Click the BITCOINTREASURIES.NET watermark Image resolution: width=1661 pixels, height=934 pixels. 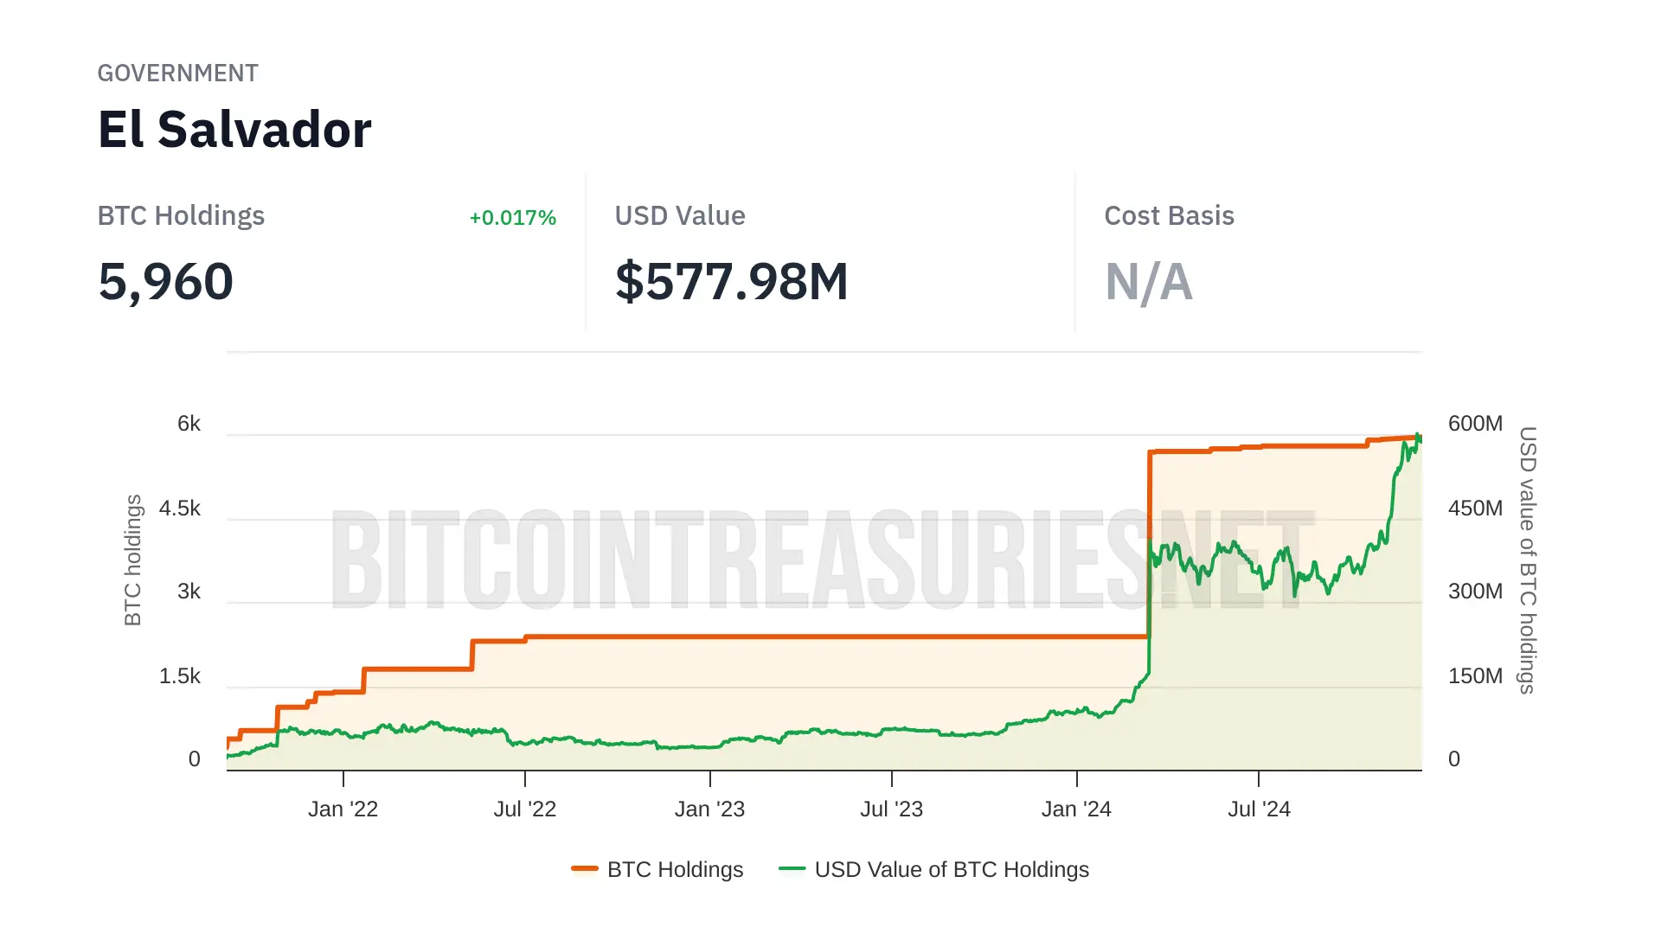coord(822,560)
